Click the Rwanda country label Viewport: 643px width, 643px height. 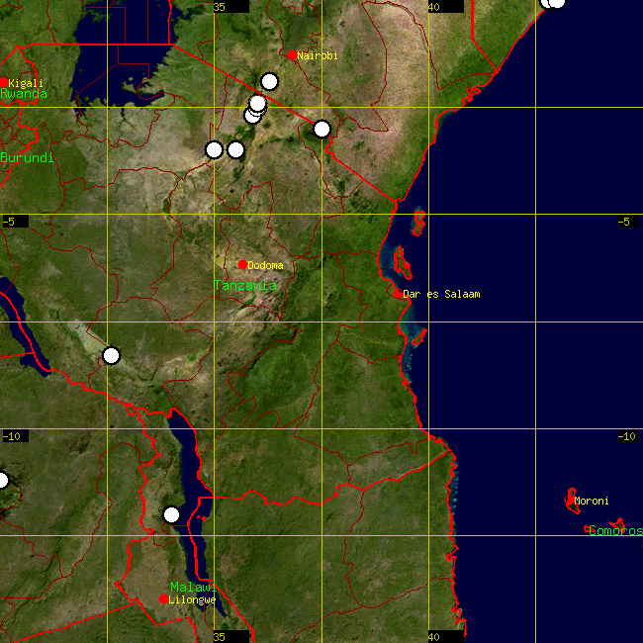(x=24, y=94)
